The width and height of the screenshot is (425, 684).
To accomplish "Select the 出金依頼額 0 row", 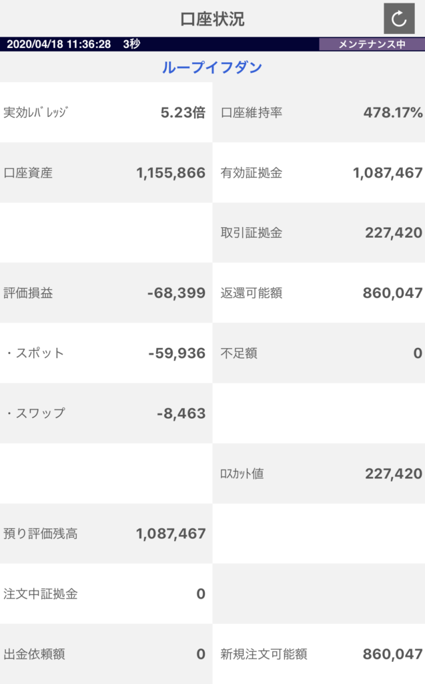I will click(x=106, y=654).
